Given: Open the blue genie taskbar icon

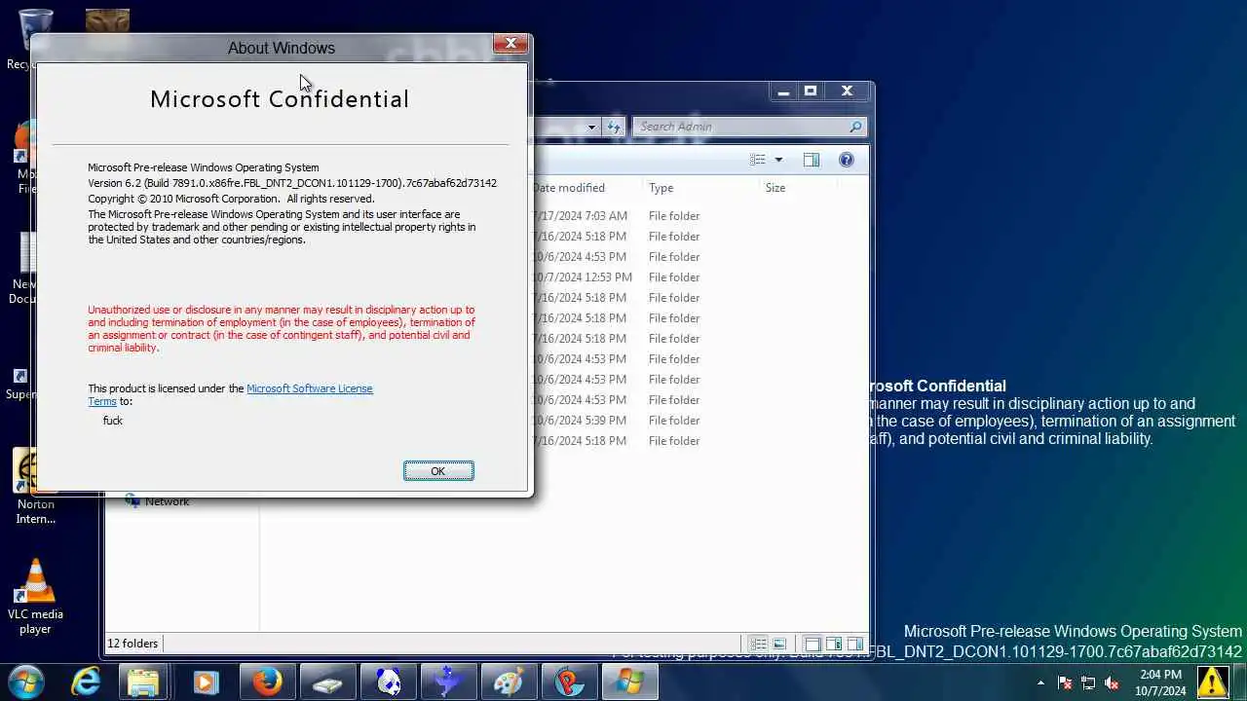Looking at the screenshot, I should pos(447,682).
